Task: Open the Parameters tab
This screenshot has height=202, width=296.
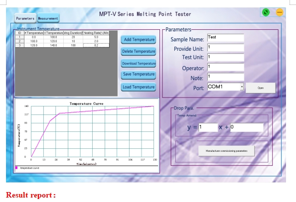Action: pyautogui.click(x=25, y=18)
